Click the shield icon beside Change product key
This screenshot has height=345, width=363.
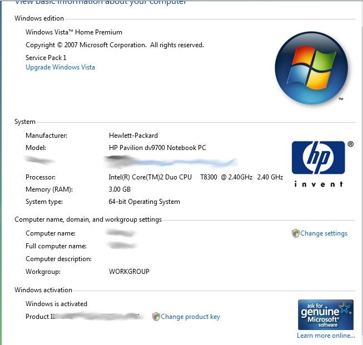point(156,317)
